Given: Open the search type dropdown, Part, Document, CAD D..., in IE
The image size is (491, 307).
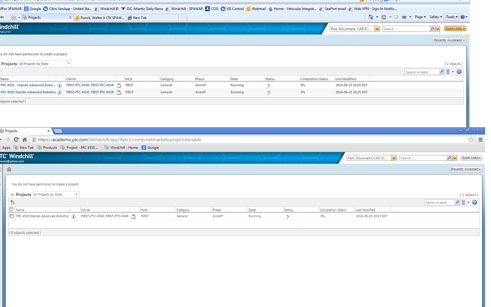Looking at the screenshot, I should pyautogui.click(x=377, y=29).
